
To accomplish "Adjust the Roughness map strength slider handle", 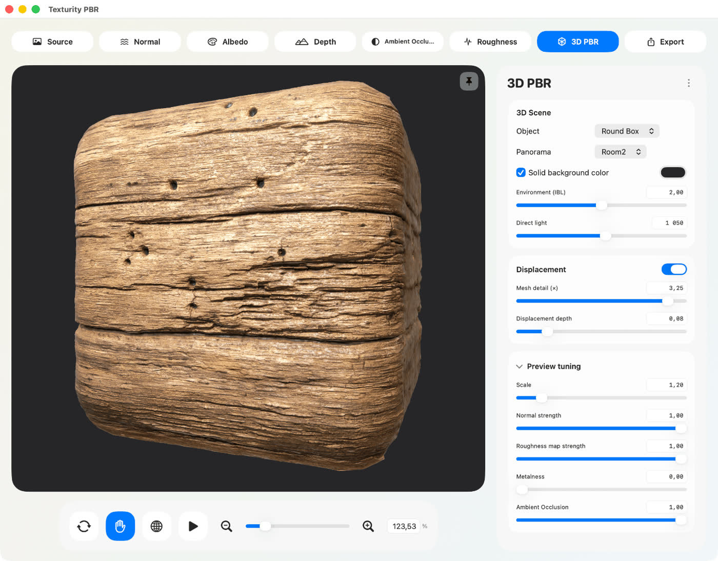I will [681, 459].
